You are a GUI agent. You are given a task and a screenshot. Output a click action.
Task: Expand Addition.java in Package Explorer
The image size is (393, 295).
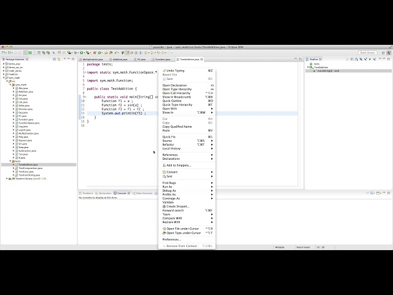click(14, 92)
